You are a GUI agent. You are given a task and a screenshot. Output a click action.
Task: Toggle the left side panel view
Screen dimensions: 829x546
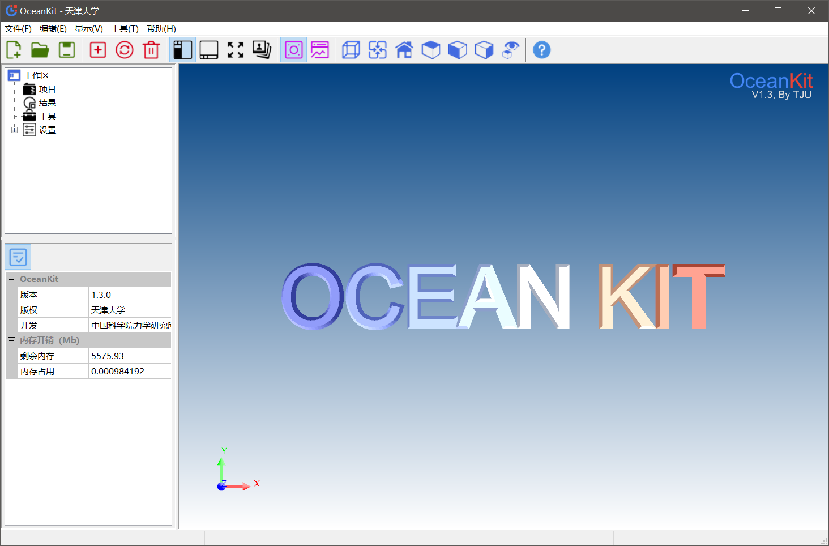[x=182, y=50]
